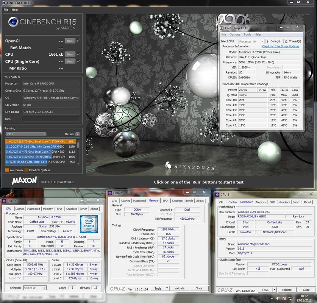The height and width of the screenshot is (303, 317).
Task: Open the Cinebench File menu
Action: pos(6,9)
